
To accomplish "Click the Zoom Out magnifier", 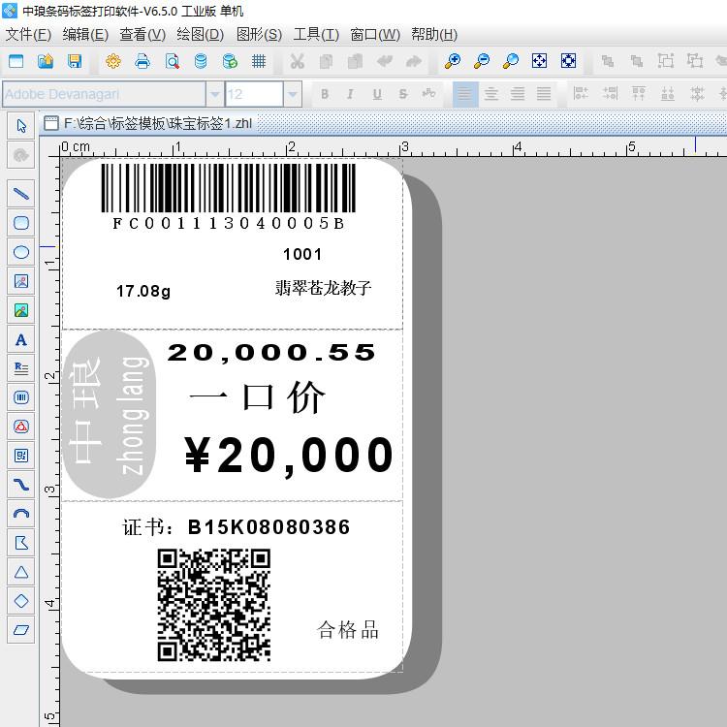I will tap(481, 61).
